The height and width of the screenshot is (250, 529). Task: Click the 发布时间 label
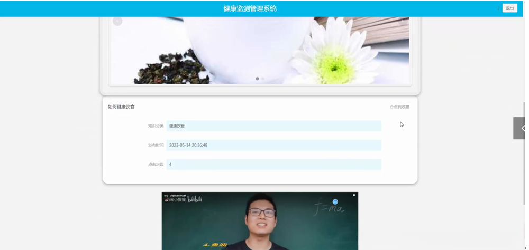coord(156,146)
